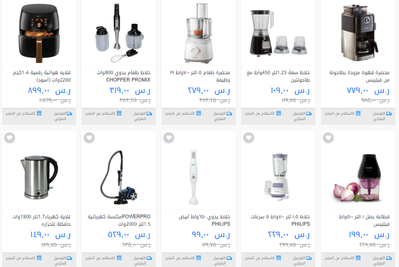Open white food processor product image
The image size is (399, 267).
pos(198,33)
